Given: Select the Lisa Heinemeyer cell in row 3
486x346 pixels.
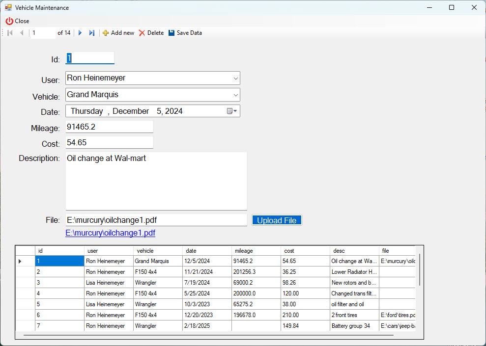Looking at the screenshot, I should (x=108, y=283).
